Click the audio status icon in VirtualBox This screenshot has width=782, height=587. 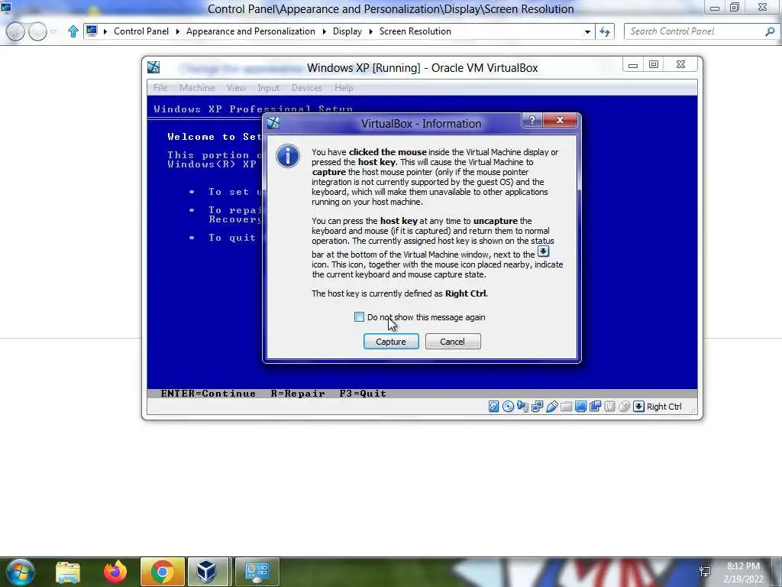[522, 407]
